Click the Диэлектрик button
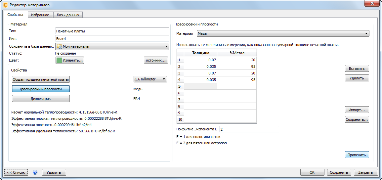382x180 pixels. point(41,98)
